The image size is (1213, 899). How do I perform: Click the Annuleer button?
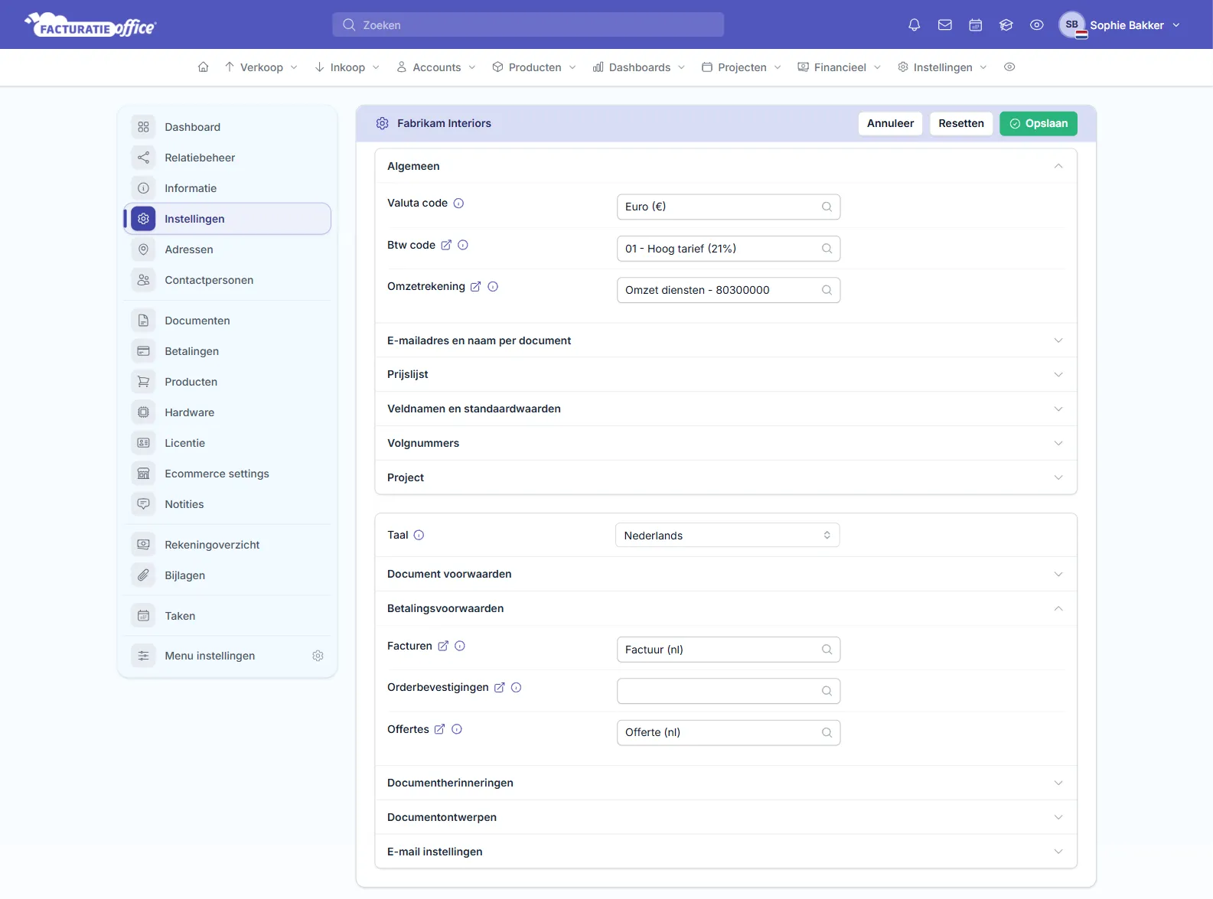[890, 123]
